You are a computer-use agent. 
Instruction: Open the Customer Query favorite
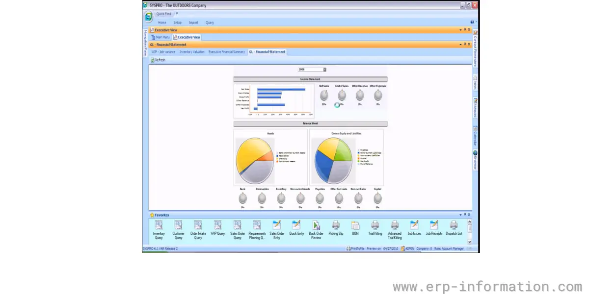click(178, 229)
